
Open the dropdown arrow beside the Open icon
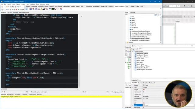(x=9, y=7)
